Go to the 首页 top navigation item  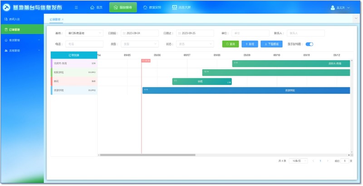pyautogui.click(x=96, y=8)
